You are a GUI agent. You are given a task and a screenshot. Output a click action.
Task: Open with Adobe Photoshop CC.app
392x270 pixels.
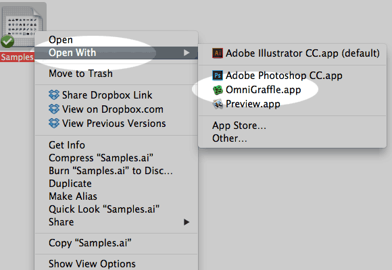(x=292, y=76)
